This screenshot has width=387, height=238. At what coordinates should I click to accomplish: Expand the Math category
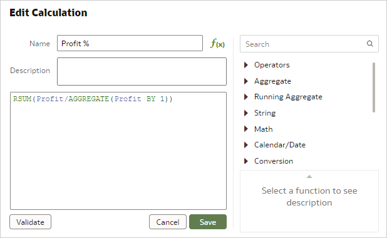(246, 129)
